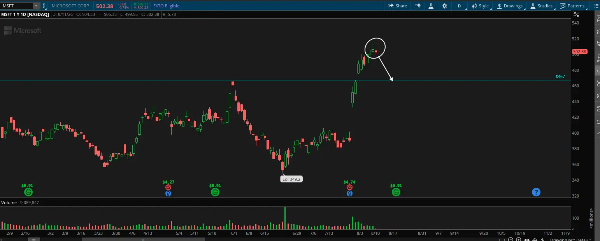
Task: Click the Lo: 349.2 low price bubble
Action: (x=291, y=179)
